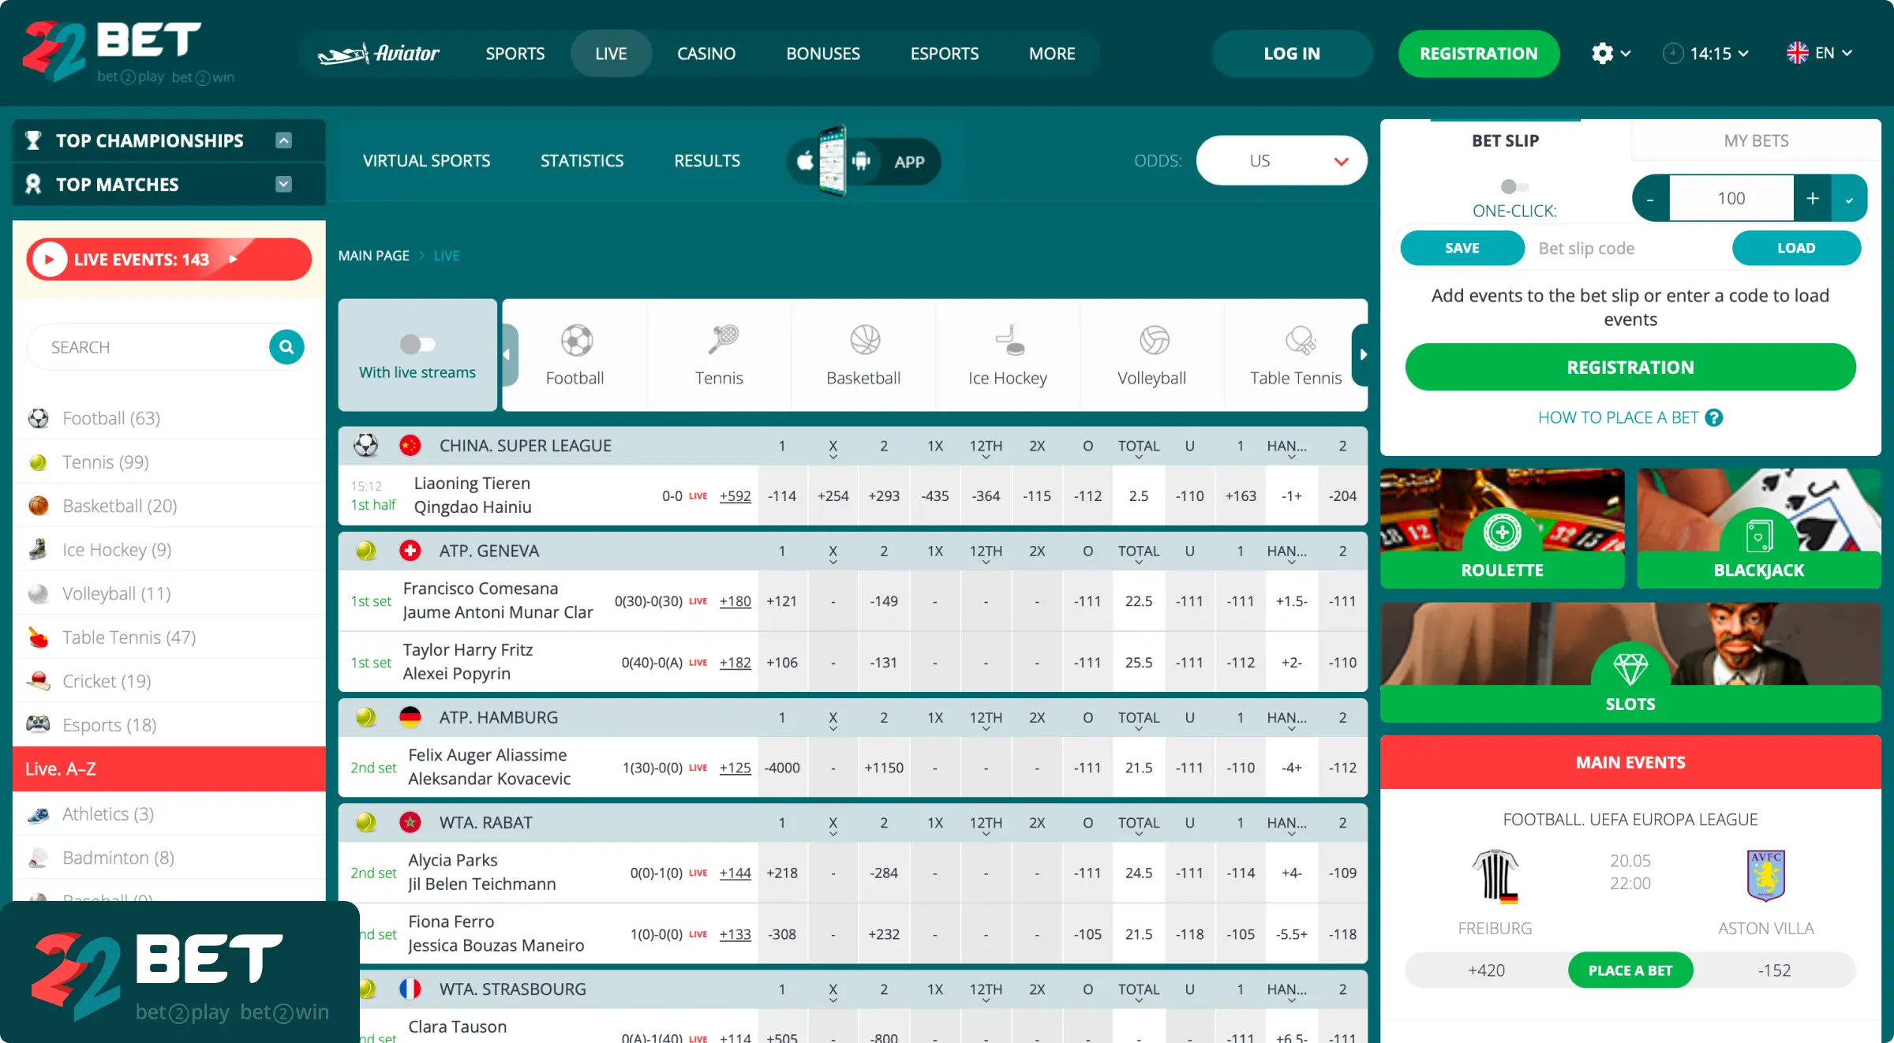Click help icon next to How to place a bet
This screenshot has height=1043, width=1894.
click(1714, 418)
